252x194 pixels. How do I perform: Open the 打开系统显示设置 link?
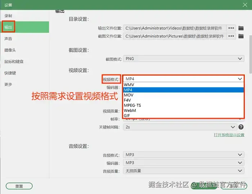tap(229, 135)
